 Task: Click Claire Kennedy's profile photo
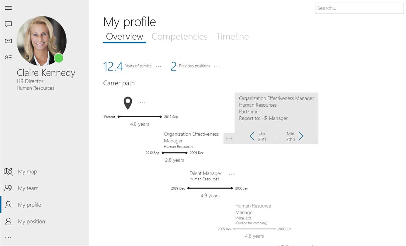[41, 41]
